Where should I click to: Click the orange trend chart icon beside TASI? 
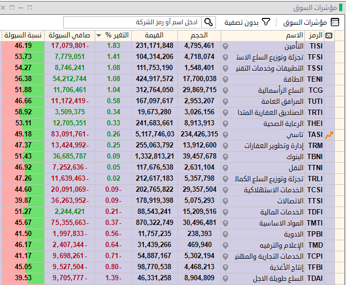pos(329,135)
